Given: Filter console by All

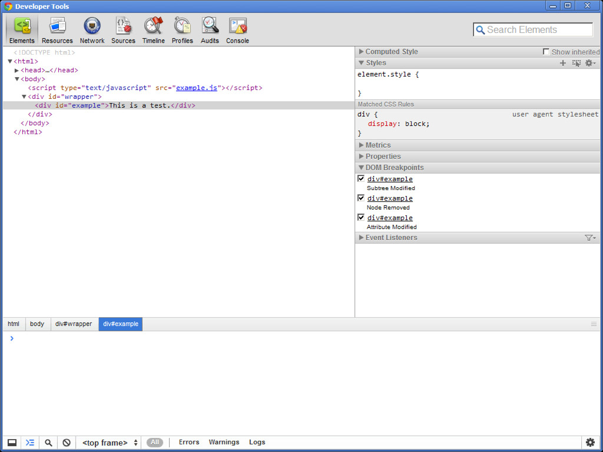Looking at the screenshot, I should coord(155,443).
